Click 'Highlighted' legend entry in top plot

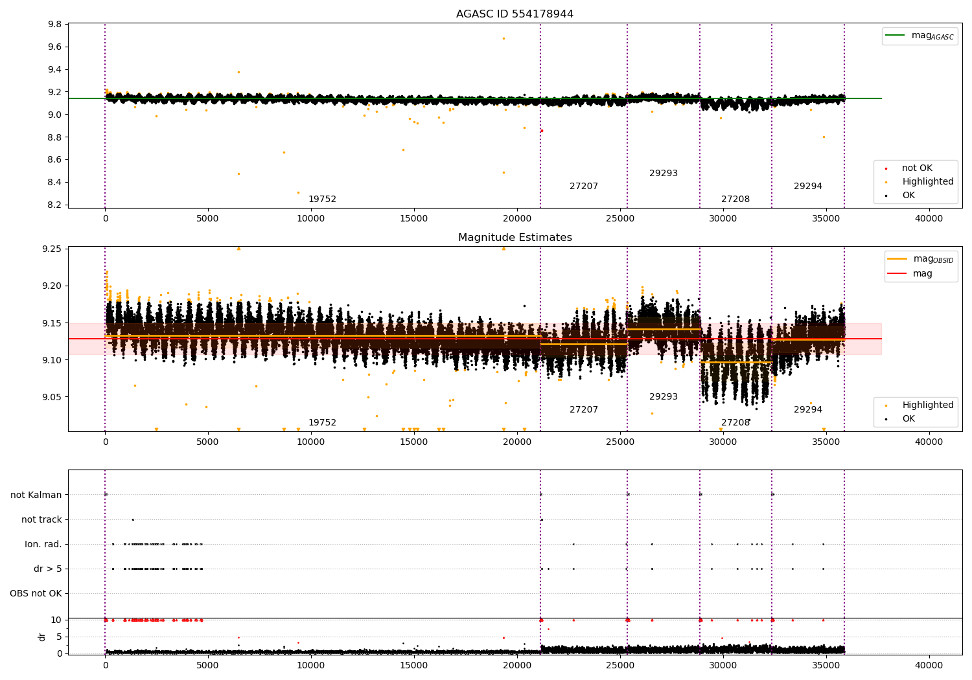(928, 182)
